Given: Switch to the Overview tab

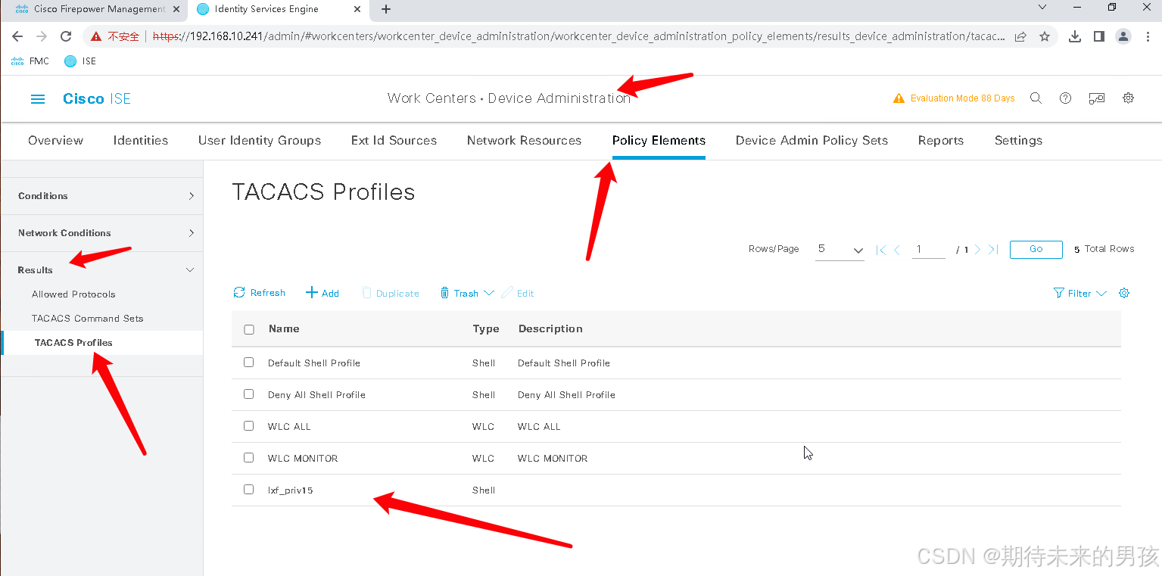Looking at the screenshot, I should tap(56, 141).
